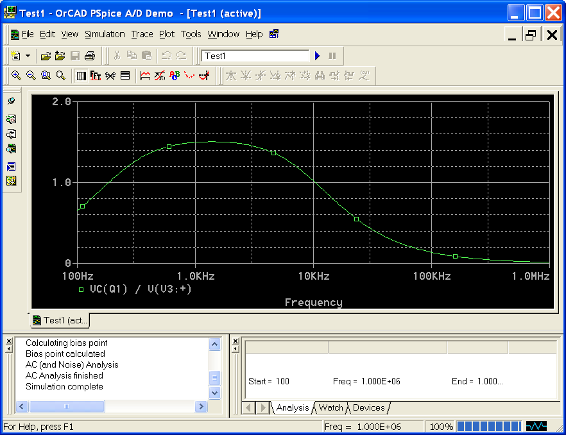The height and width of the screenshot is (435, 566).
Task: Select the Devices tab
Action: point(369,407)
